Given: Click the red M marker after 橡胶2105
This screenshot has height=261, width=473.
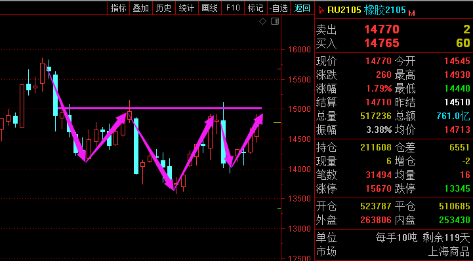Looking at the screenshot, I should click(x=411, y=13).
